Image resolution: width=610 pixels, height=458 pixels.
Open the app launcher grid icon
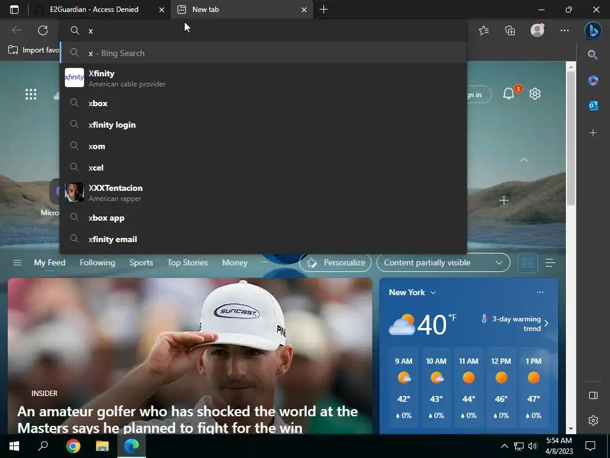tap(31, 94)
